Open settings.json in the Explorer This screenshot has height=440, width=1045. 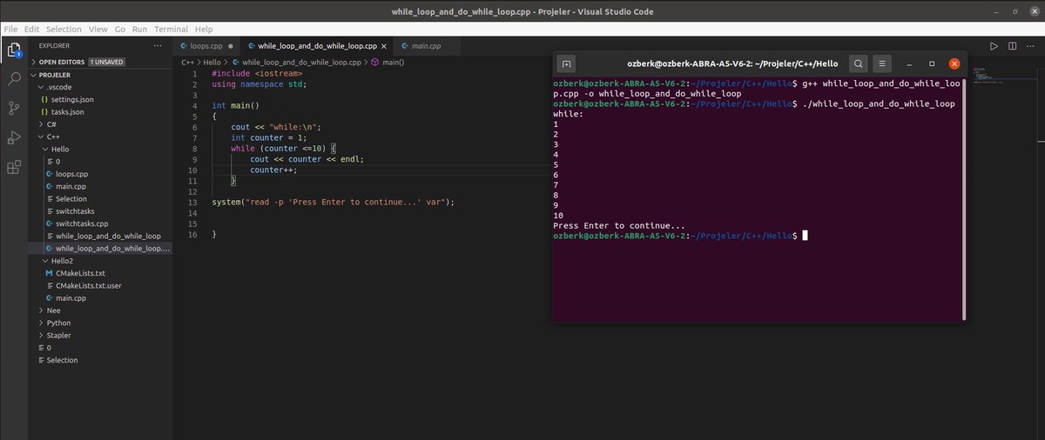[72, 99]
